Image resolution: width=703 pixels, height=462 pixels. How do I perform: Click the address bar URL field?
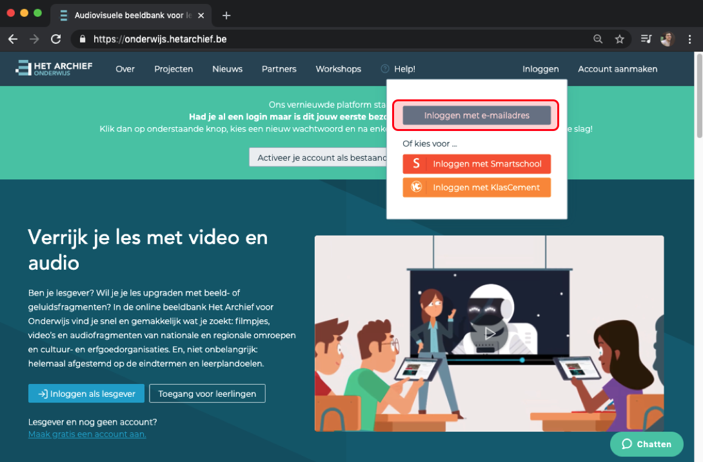coord(322,39)
